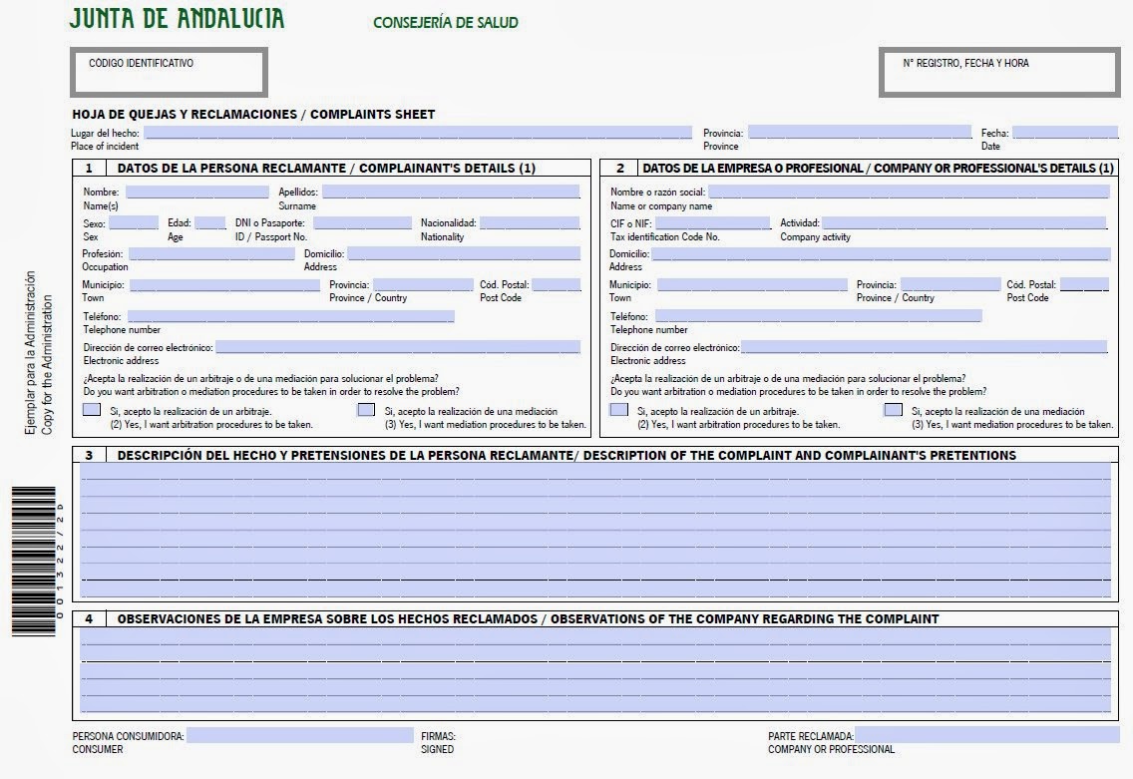The image size is (1133, 779).
Task: Click the Lugar del hecho field
Action: tap(418, 133)
